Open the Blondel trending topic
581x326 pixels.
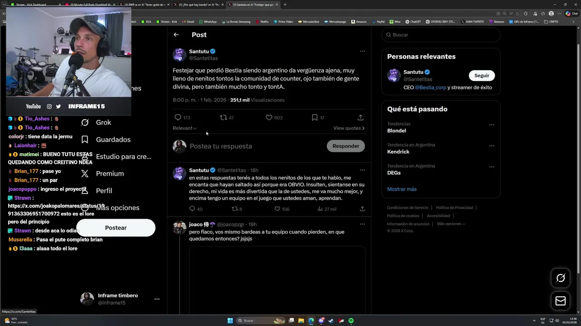click(396, 130)
